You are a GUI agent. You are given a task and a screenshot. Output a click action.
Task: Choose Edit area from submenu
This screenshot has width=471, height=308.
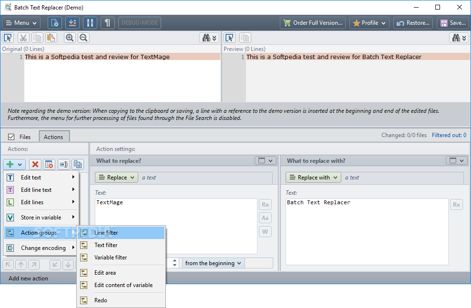(x=121, y=273)
